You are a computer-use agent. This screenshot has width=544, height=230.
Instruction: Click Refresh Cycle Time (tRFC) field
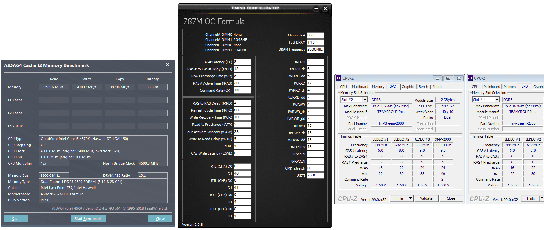(242, 110)
